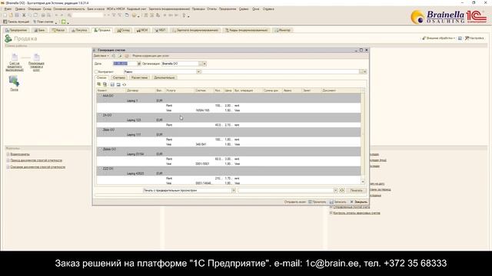Image resolution: width=492 pixels, height=276 pixels.
Task: Select the Leping 1 contract row
Action: tap(228, 100)
